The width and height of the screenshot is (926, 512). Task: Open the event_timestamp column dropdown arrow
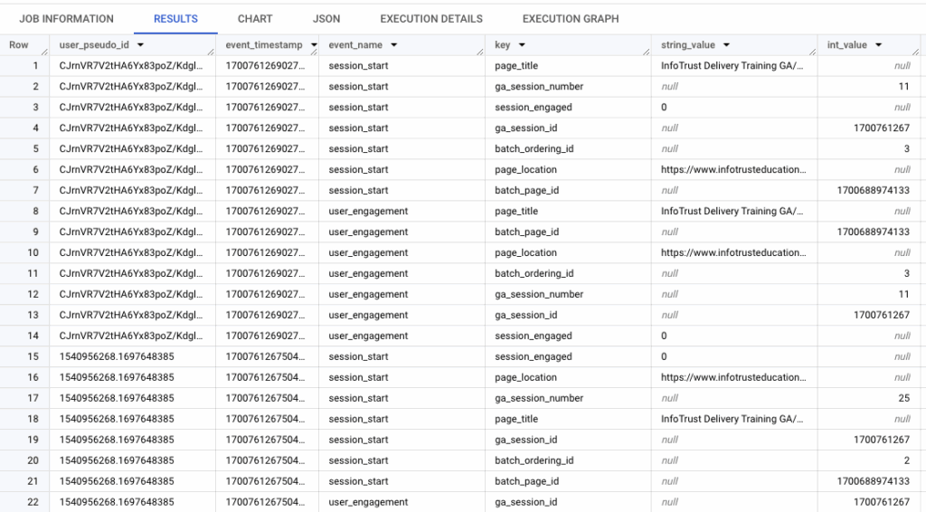[313, 45]
